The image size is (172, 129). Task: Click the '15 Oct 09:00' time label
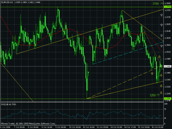pyautogui.click(x=144, y=127)
